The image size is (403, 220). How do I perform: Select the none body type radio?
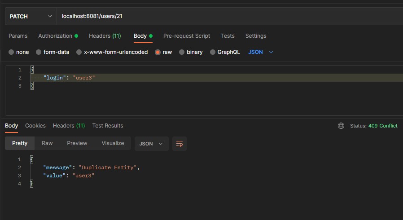click(x=11, y=52)
